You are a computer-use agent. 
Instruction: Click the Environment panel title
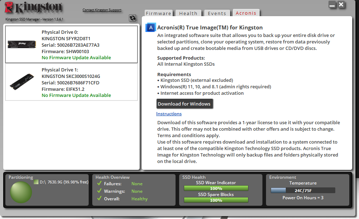coord(283,177)
